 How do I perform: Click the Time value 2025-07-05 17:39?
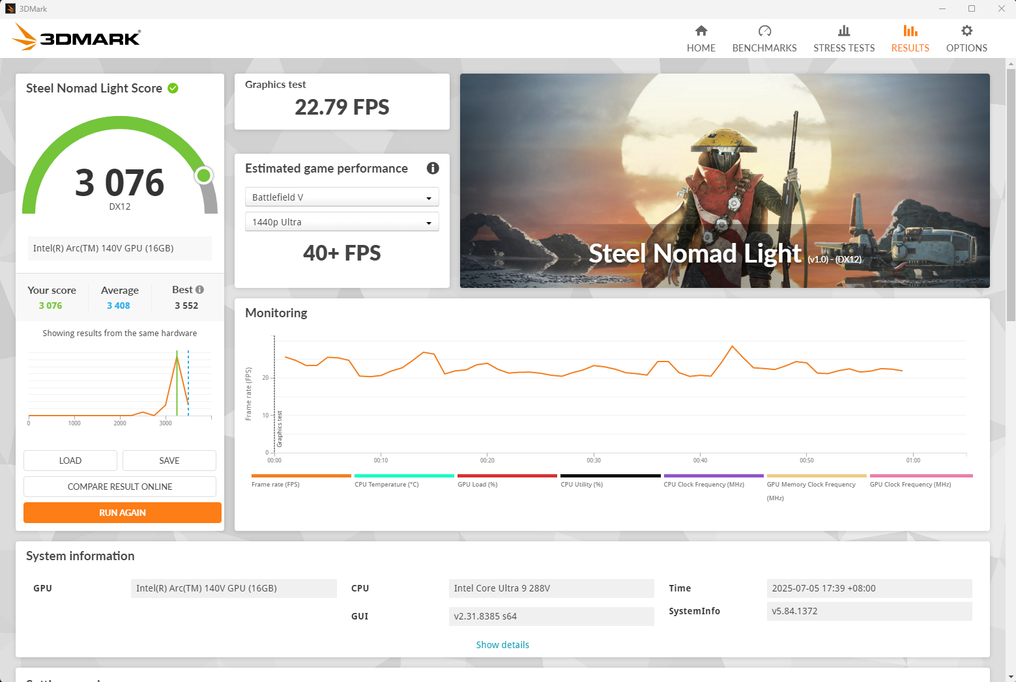click(x=869, y=588)
